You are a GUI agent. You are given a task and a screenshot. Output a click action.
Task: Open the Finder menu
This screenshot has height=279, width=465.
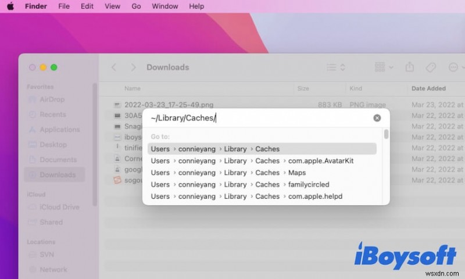click(36, 6)
